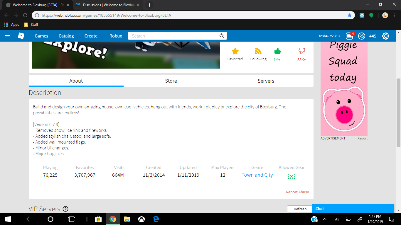Launch Xbox app from the taskbar
The width and height of the screenshot is (401, 225).
[141, 219]
